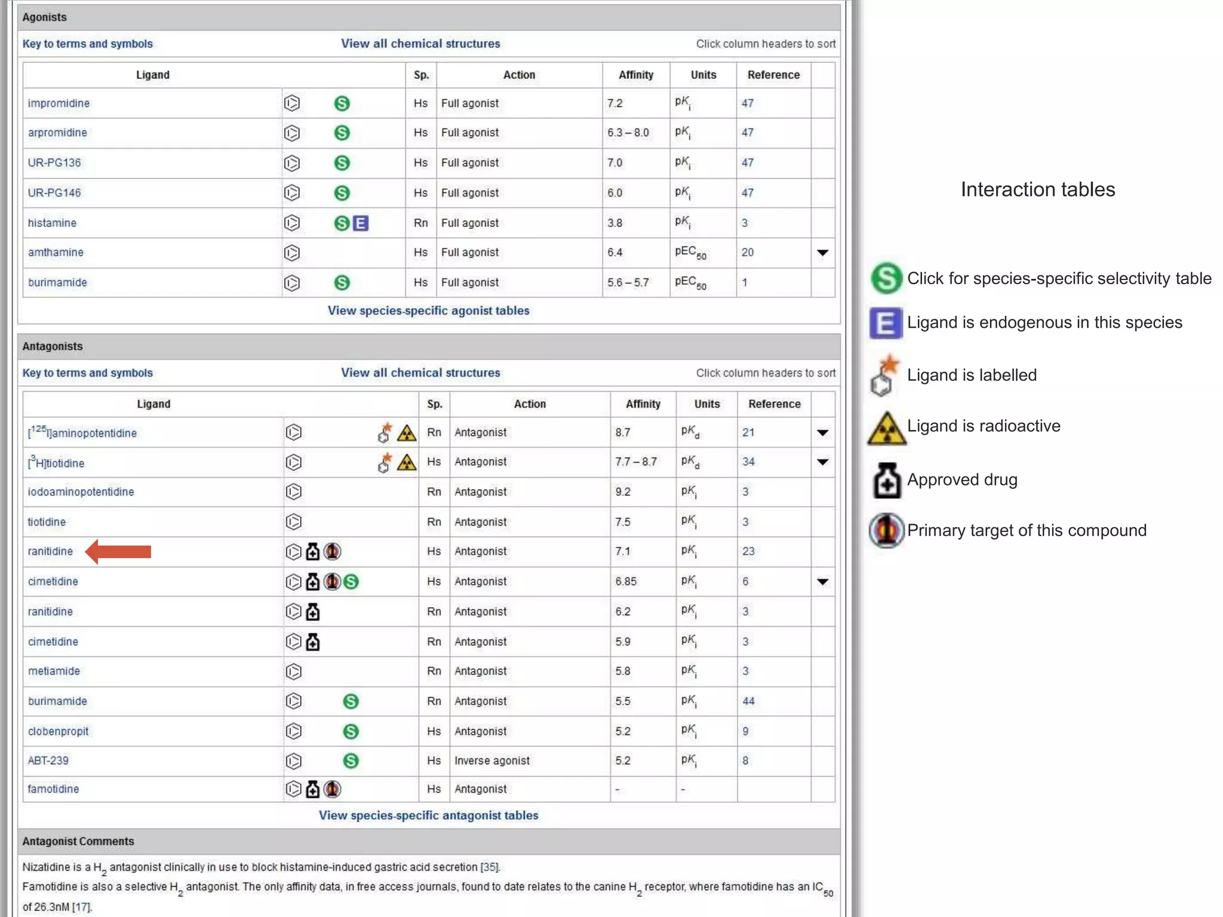This screenshot has height=917, width=1223.
Task: Open reference 23 in the ranitidine row
Action: (748, 551)
